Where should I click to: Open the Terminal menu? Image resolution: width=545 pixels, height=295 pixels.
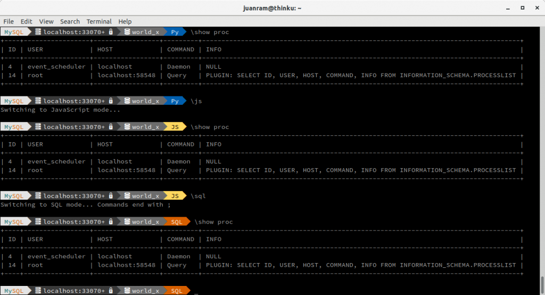coord(99,21)
